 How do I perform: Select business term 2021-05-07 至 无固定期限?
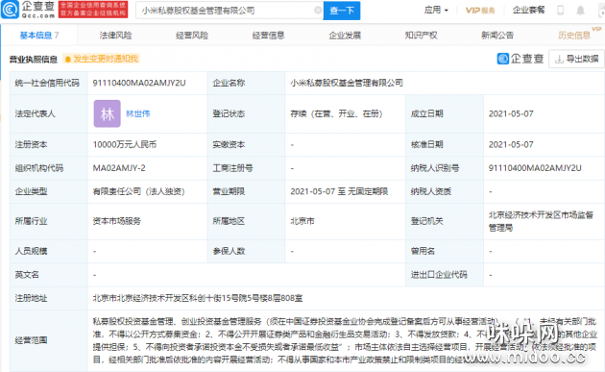339,191
